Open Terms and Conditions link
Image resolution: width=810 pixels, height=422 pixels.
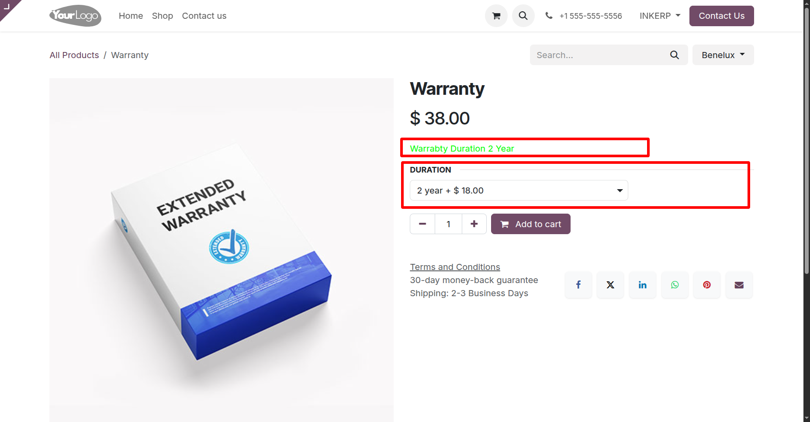455,267
